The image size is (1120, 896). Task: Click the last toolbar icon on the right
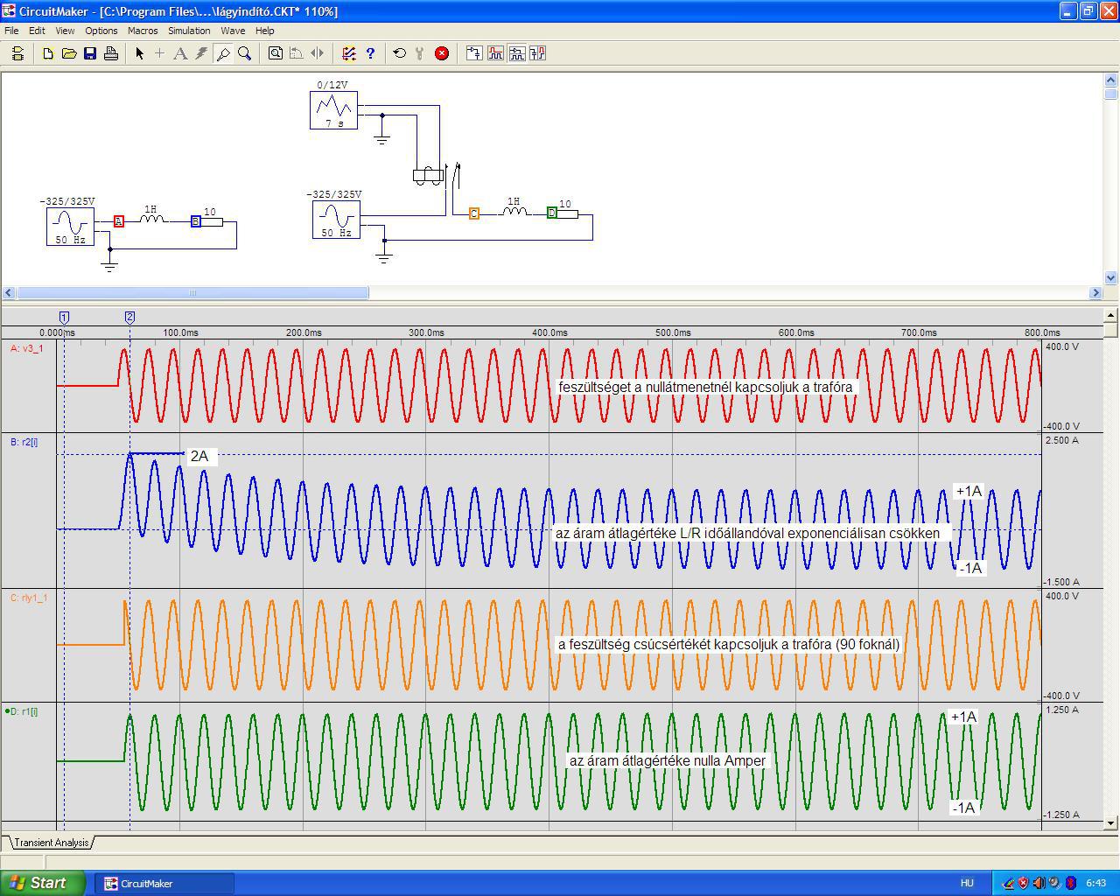[537, 53]
